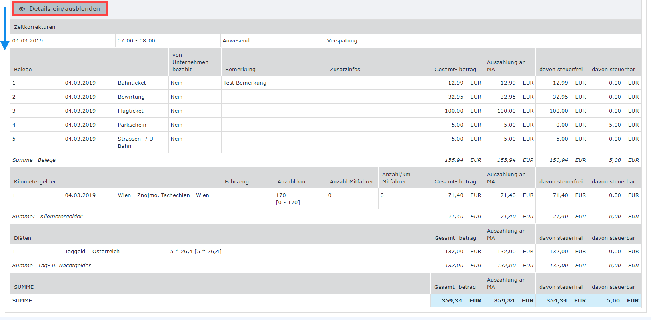This screenshot has height=320, width=651.
Task: Open receipt number 2 for Bewirtung
Action: tap(14, 97)
